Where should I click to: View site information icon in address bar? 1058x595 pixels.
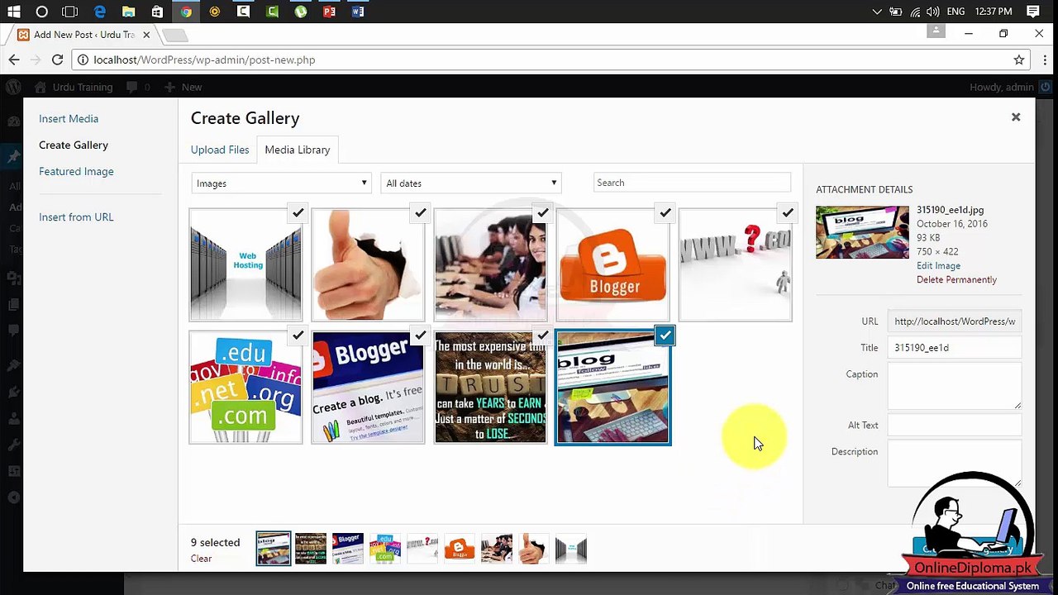click(82, 59)
